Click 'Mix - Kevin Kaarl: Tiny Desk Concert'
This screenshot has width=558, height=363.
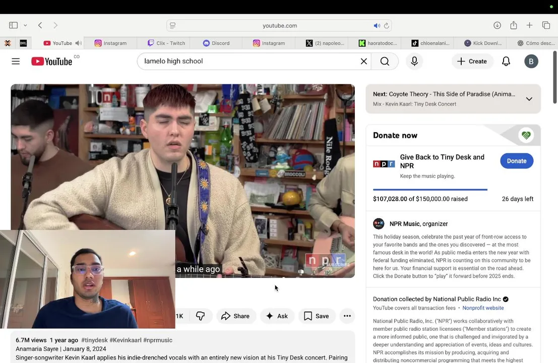click(x=414, y=104)
